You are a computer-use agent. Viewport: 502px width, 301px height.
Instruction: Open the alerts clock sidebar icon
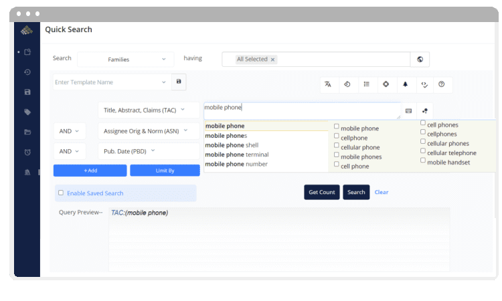point(27,153)
